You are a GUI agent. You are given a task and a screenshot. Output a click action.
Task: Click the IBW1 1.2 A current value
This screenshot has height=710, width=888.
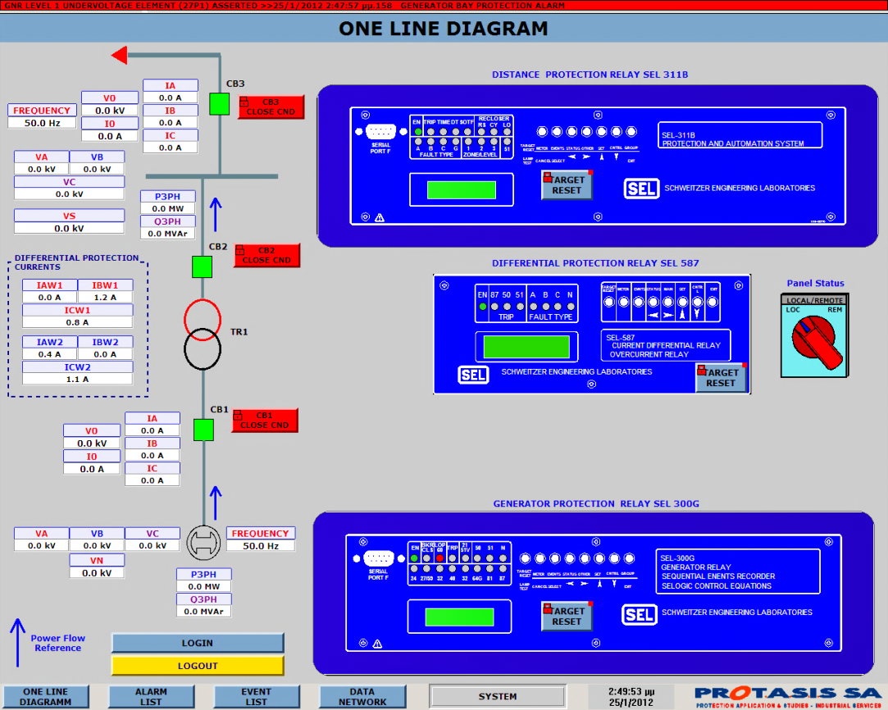[105, 298]
